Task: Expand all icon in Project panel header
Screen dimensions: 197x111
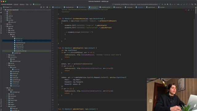Action: [44, 7]
